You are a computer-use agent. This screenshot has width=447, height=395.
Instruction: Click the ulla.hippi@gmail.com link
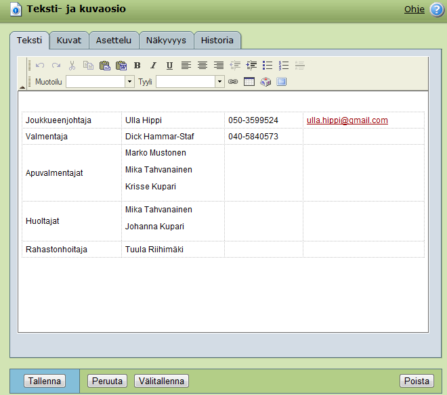(x=347, y=120)
